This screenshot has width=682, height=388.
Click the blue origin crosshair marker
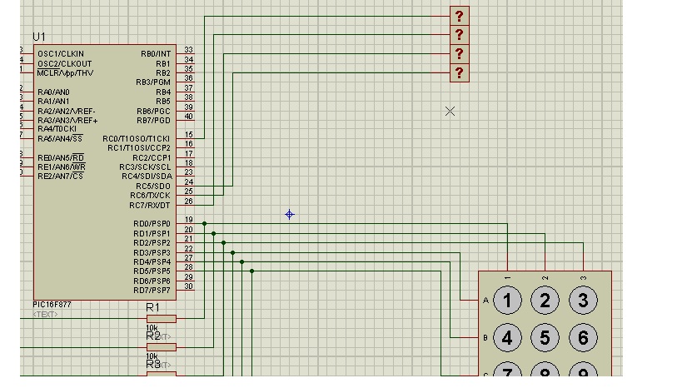click(290, 215)
